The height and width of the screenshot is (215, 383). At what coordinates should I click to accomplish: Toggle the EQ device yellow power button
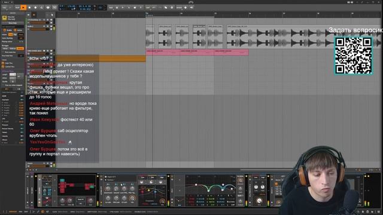click(x=172, y=176)
